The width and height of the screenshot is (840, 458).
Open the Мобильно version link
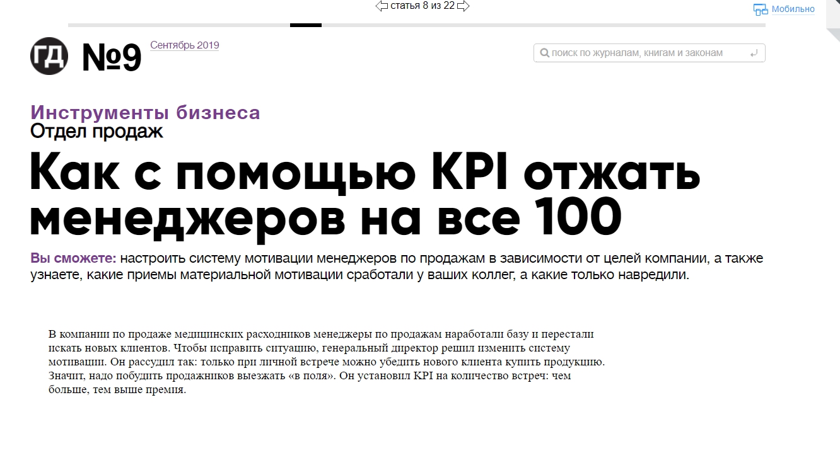click(x=793, y=9)
